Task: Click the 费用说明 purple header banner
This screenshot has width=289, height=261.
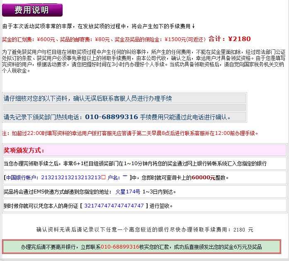Action: [32, 10]
